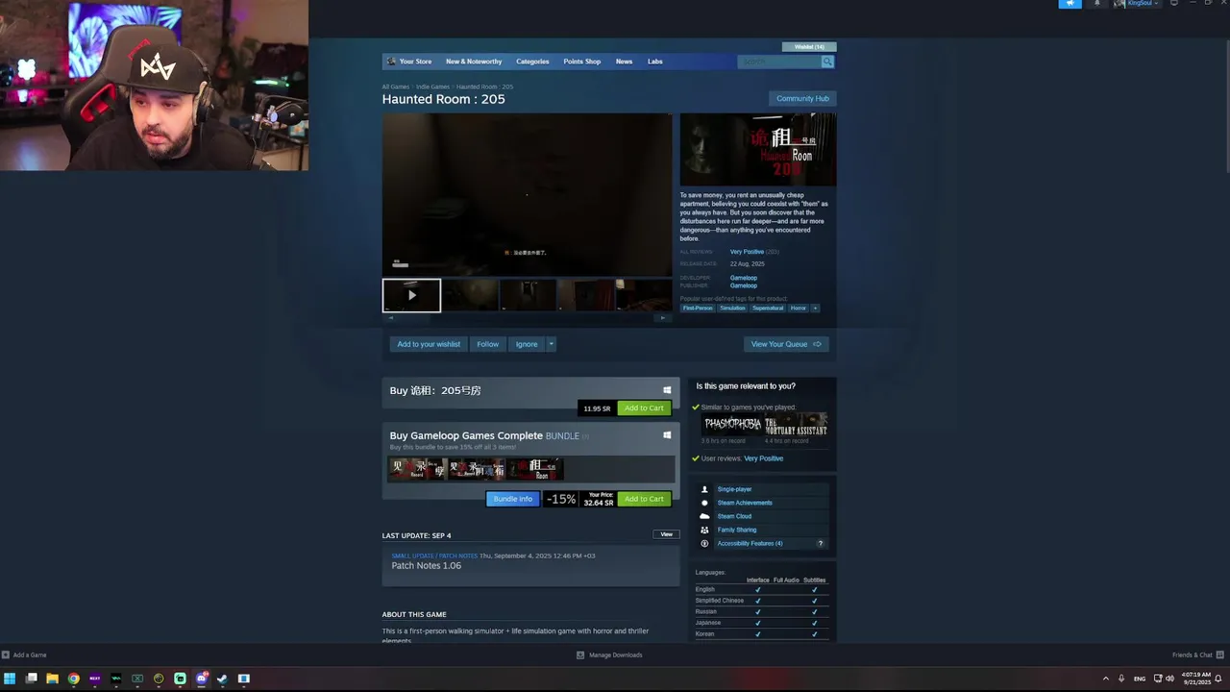Open the Labs tab
Viewport: 1230px width, 692px height.
click(654, 62)
